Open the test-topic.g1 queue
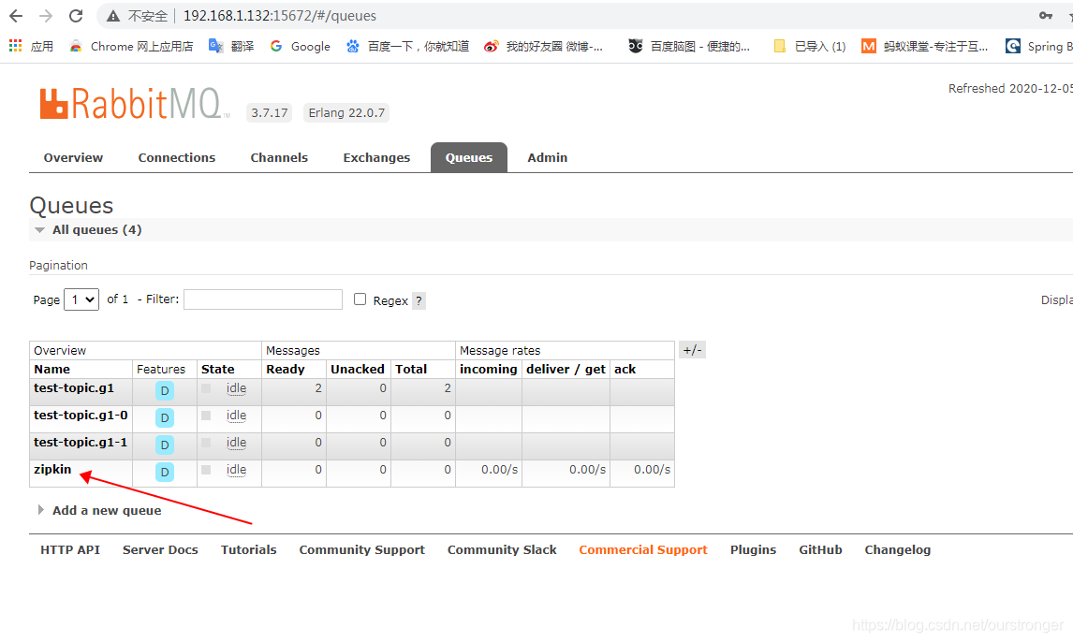The image size is (1073, 642). click(x=74, y=387)
